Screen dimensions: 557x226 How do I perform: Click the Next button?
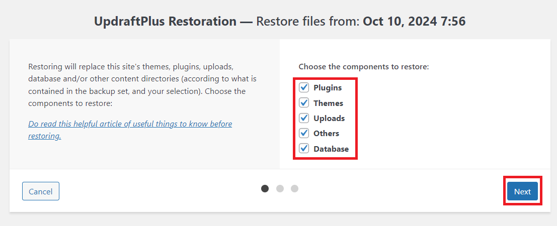[x=522, y=191]
